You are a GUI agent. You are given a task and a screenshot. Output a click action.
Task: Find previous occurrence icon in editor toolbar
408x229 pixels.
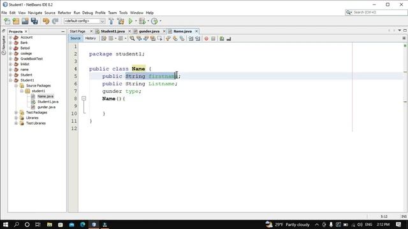pyautogui.click(x=139, y=38)
